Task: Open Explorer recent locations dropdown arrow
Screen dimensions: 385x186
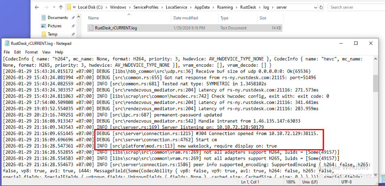Action: click(54, 8)
